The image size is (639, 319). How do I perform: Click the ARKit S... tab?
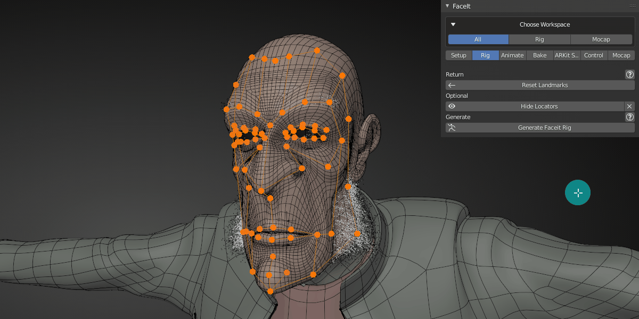pos(567,55)
